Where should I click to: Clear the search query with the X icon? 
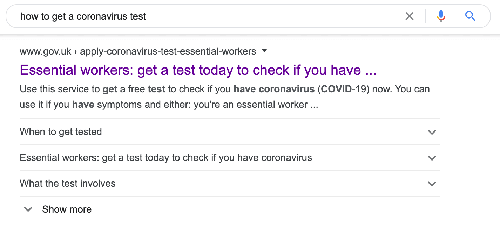coord(409,16)
